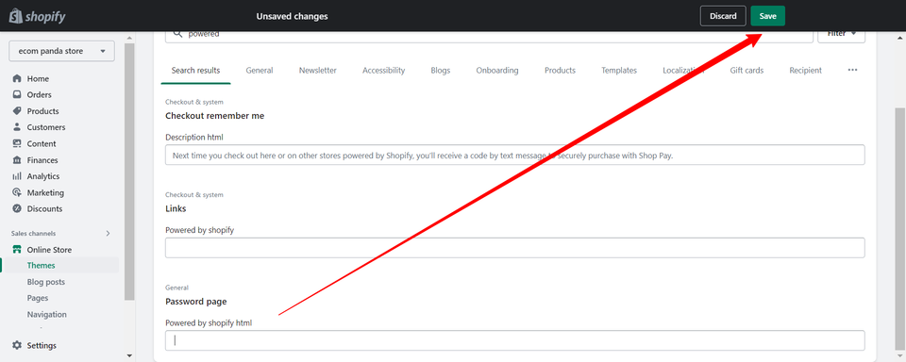
Task: Show more tabs with ellipsis button
Action: coord(852,70)
